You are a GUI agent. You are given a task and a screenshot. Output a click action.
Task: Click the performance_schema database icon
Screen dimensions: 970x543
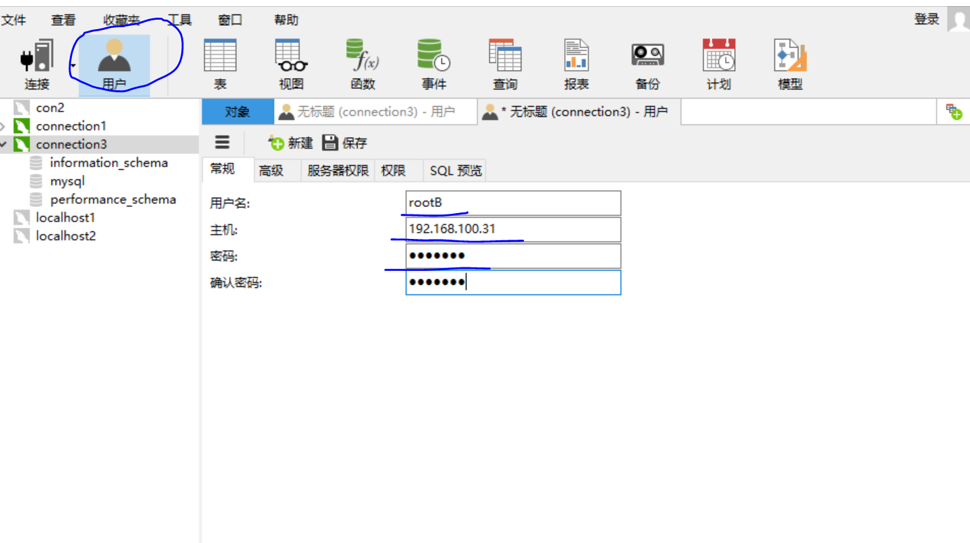coord(37,200)
